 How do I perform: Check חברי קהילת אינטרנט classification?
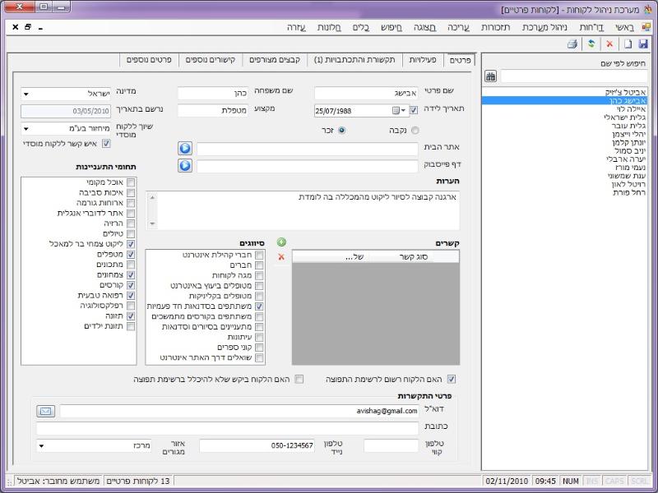click(259, 255)
